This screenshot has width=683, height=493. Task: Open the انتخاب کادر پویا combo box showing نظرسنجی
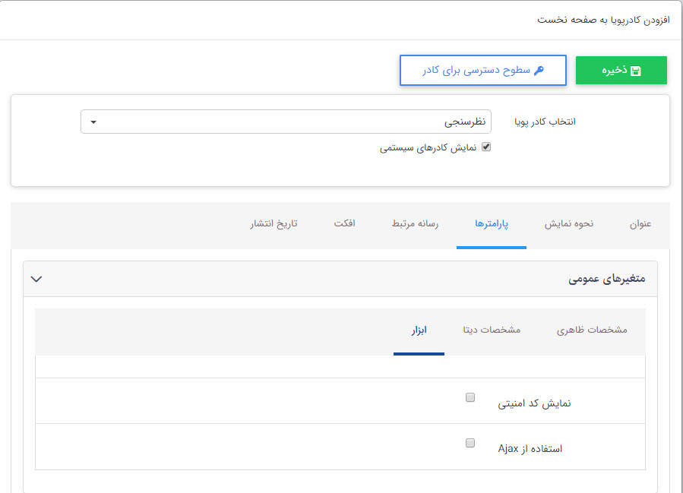tap(286, 122)
